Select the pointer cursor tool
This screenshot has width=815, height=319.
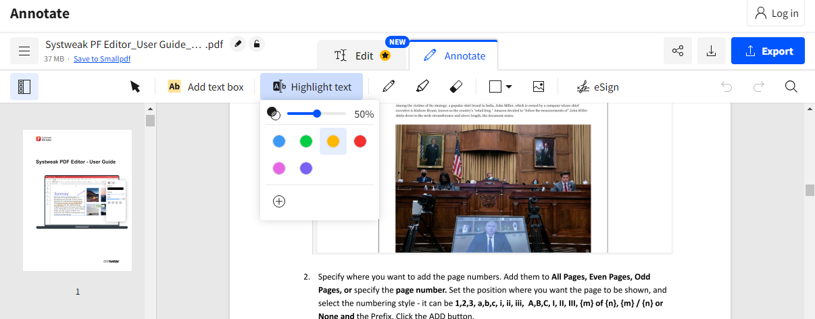135,87
